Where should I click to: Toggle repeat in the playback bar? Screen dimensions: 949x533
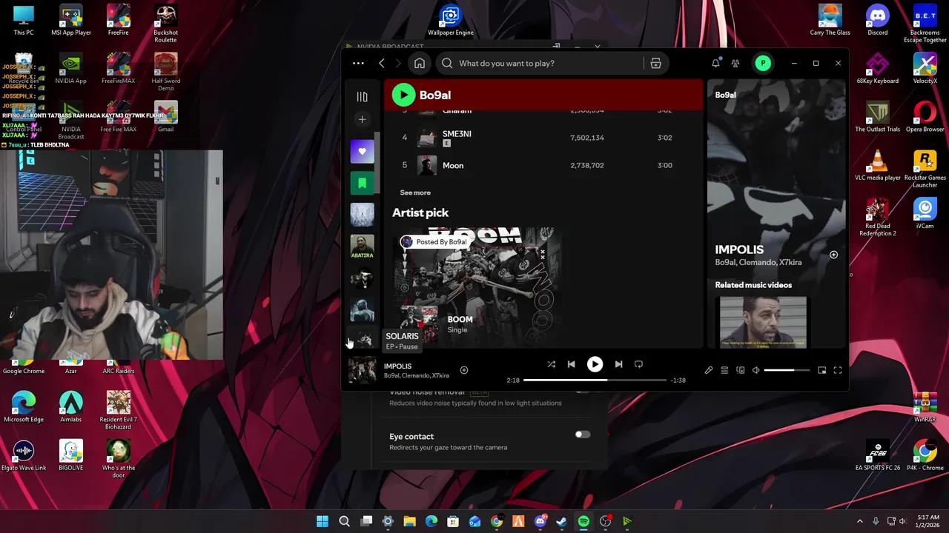638,364
